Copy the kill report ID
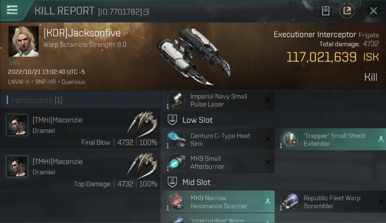Screen dimensions: 386x223 pyautogui.click(x=146, y=12)
